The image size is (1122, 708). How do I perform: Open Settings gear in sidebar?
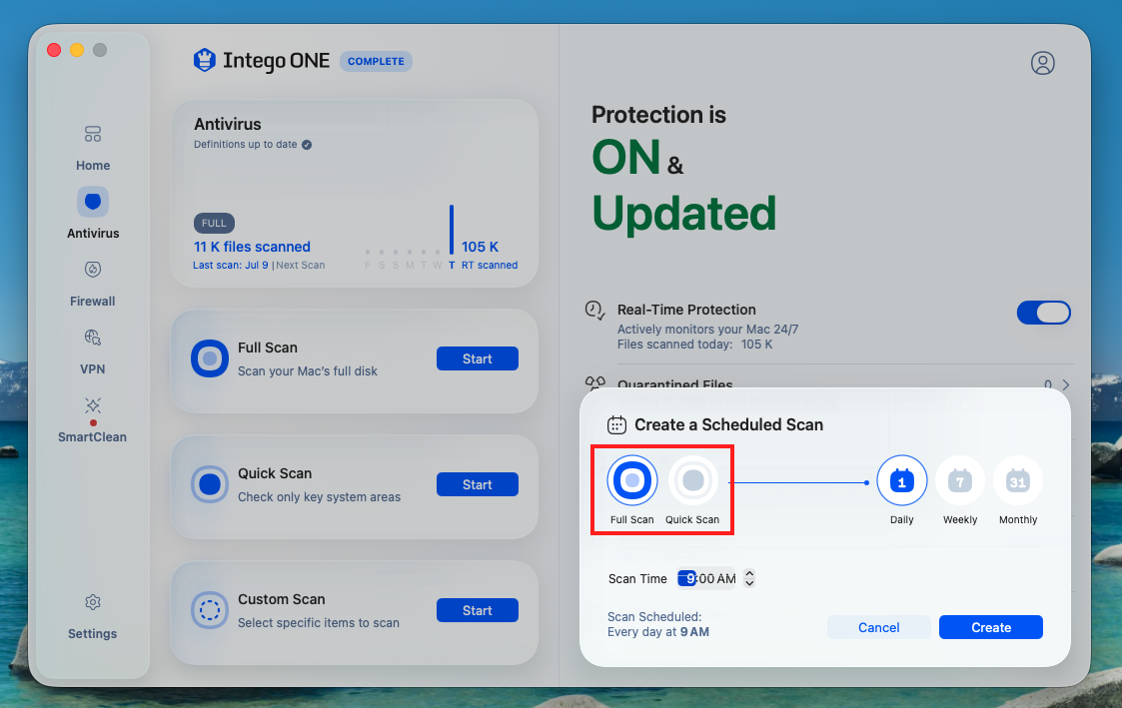[x=92, y=602]
